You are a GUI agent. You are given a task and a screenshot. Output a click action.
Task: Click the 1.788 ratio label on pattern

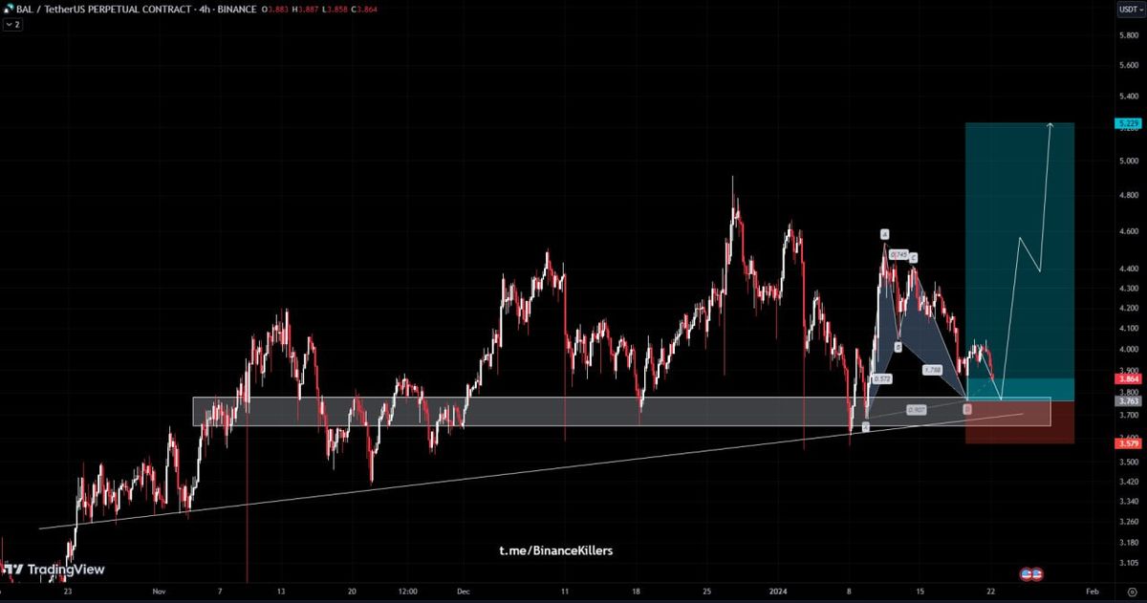pyautogui.click(x=932, y=369)
